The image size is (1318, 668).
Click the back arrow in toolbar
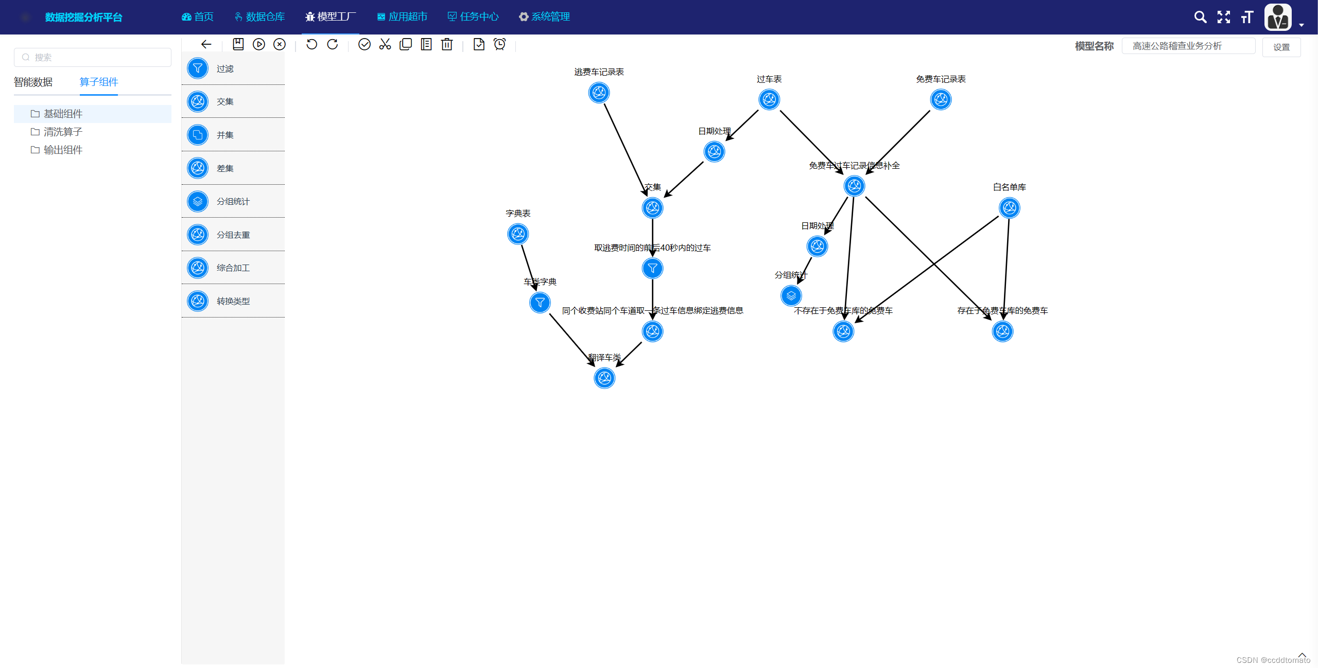tap(206, 44)
